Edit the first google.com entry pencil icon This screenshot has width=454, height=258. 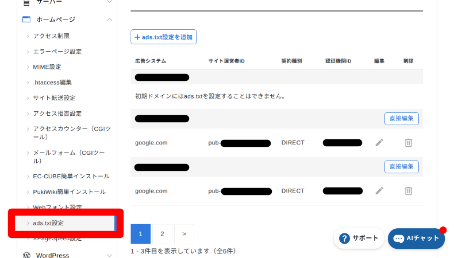pos(379,142)
